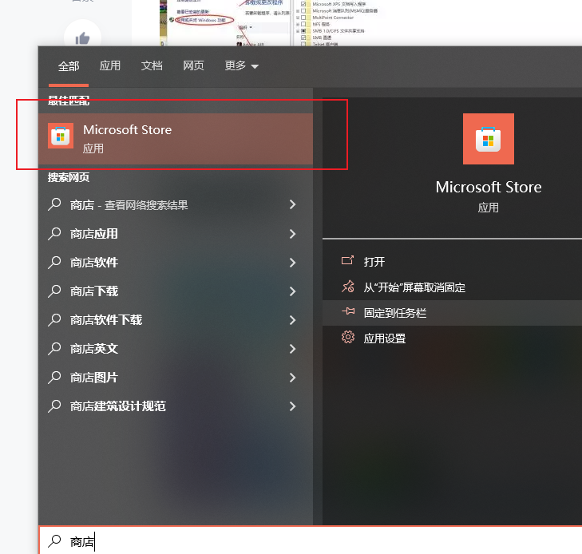The image size is (582, 554).
Task: Select the 商店图片 suggestion
Action: 176,378
